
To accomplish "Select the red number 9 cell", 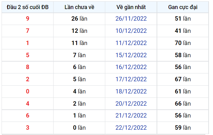I will (28, 19).
